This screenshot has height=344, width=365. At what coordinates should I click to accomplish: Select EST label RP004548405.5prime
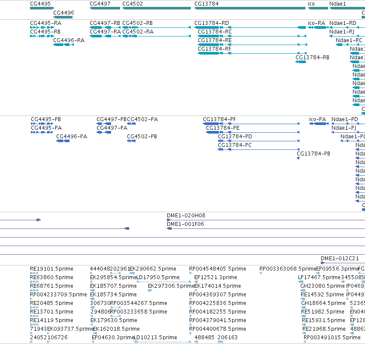217,269
